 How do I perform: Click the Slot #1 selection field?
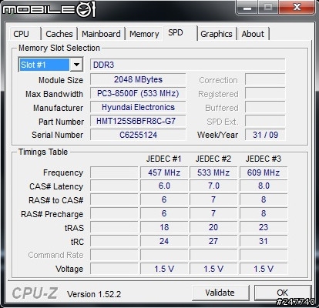coord(45,65)
